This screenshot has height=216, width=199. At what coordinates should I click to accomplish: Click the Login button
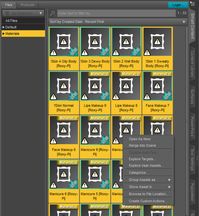[178, 5]
